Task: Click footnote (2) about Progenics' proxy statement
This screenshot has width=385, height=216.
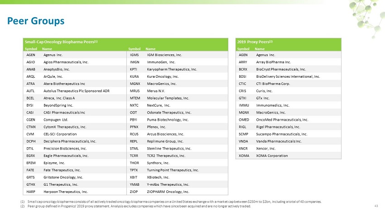Action: 136,206
